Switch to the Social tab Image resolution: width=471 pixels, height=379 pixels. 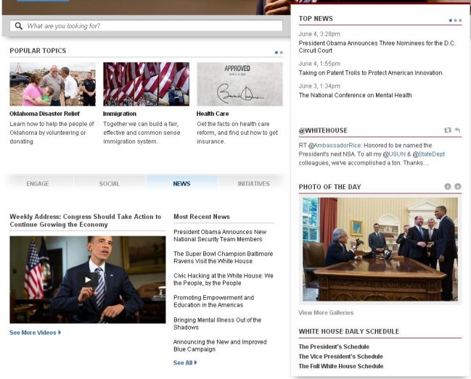pyautogui.click(x=110, y=183)
